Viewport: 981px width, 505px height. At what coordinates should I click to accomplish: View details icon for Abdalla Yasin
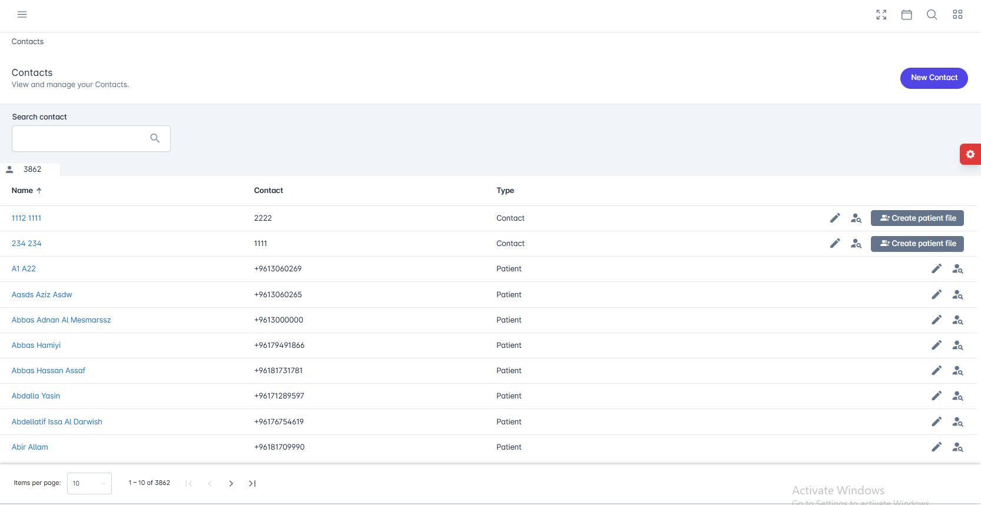957,396
